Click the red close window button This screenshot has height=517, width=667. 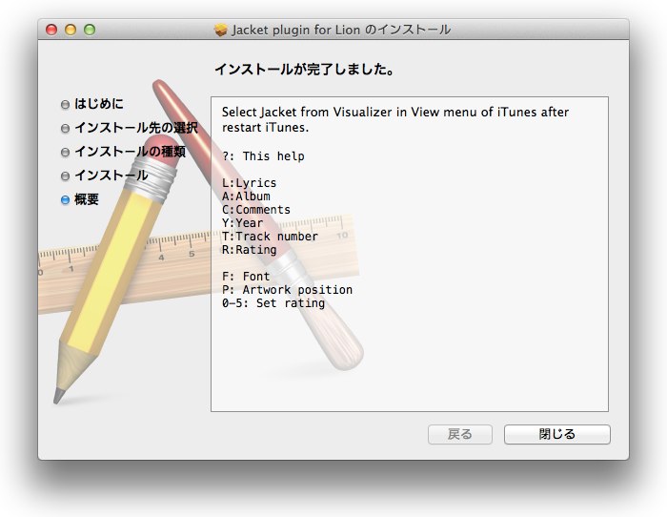click(x=51, y=30)
